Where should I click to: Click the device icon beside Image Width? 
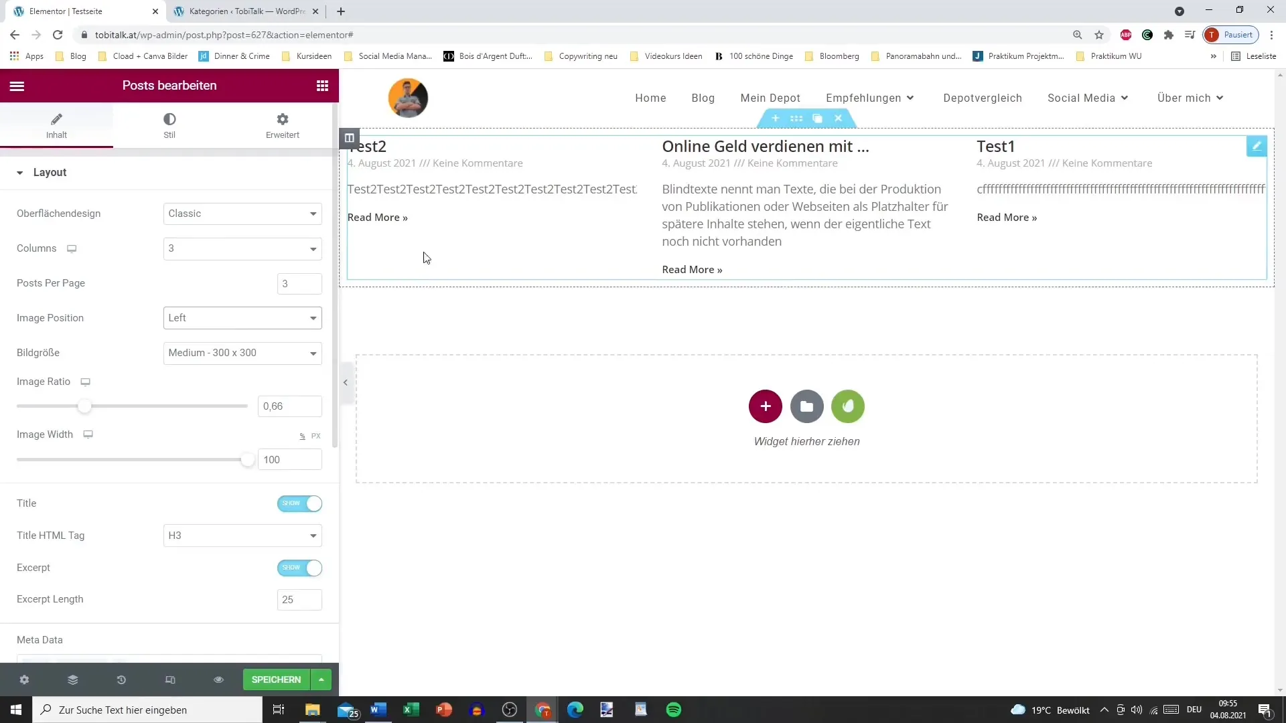(88, 434)
